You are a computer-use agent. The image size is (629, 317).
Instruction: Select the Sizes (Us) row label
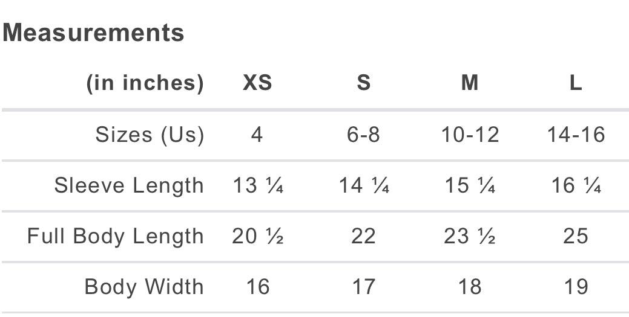tap(150, 135)
